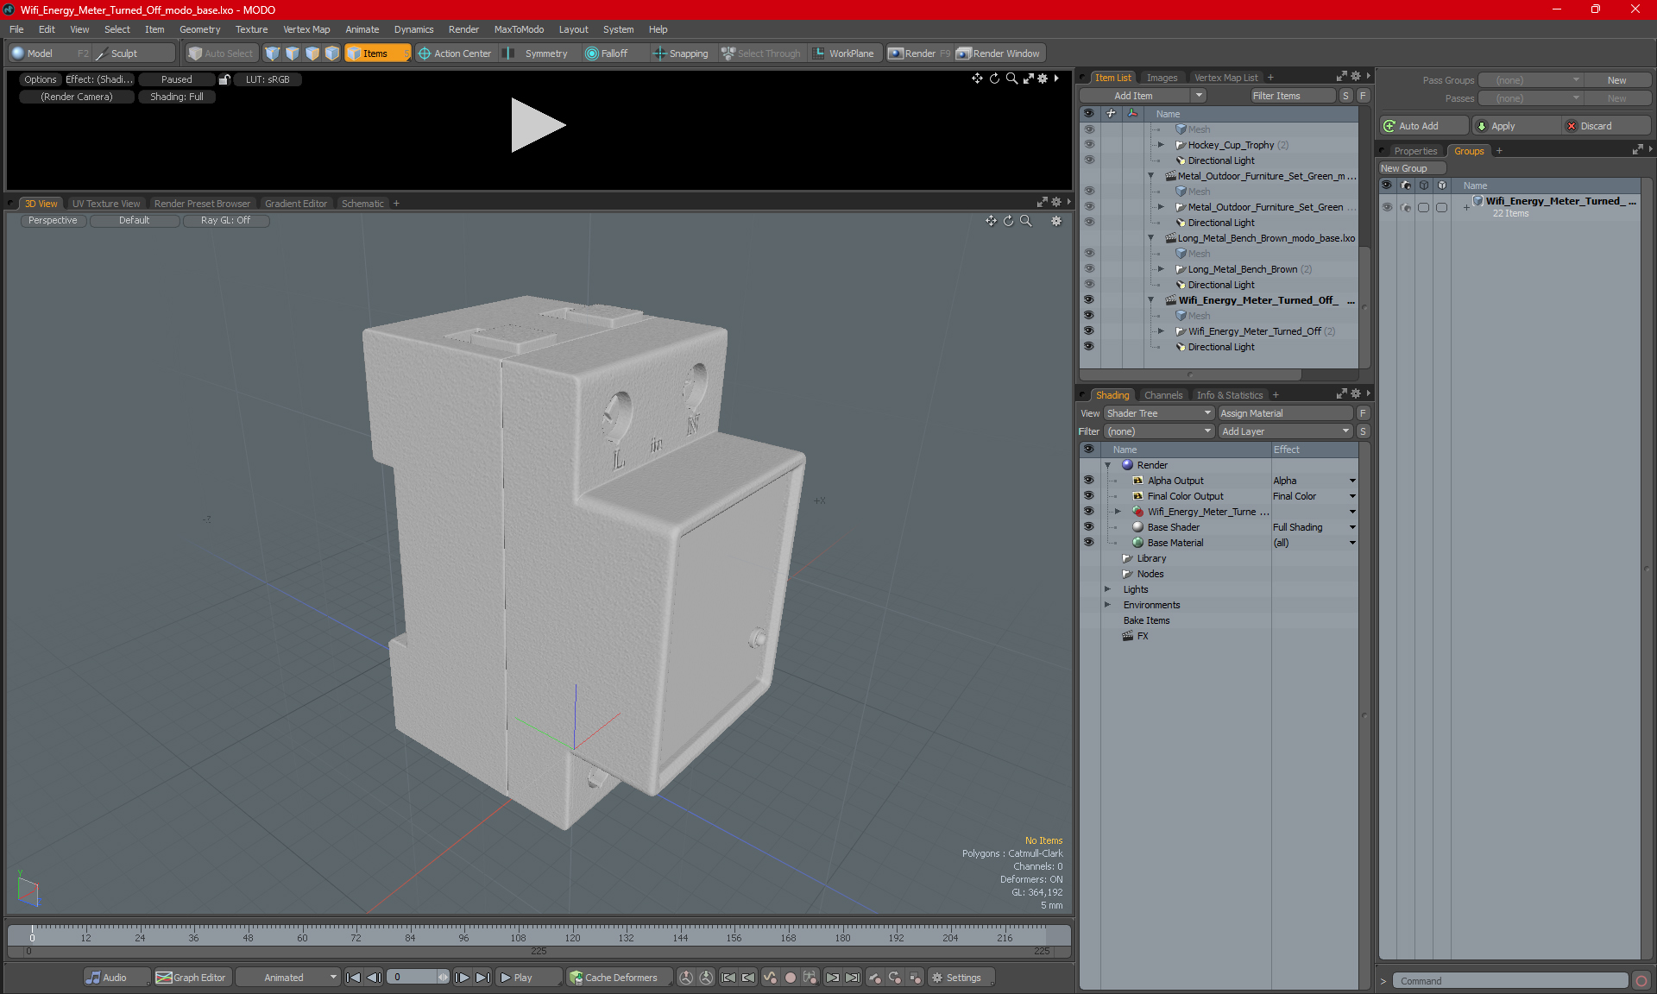
Task: Select the Falloff tool icon
Action: 590,53
